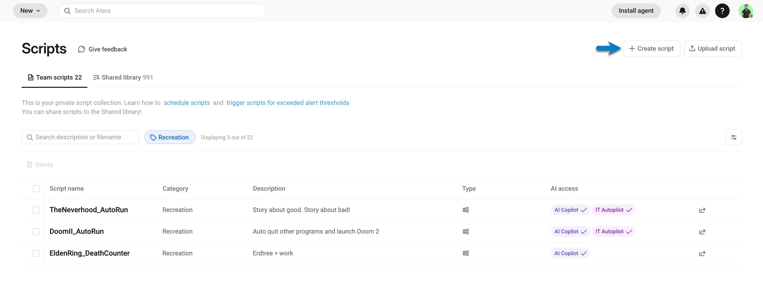The image size is (763, 286).
Task: Click the 'Erdtree > work' description
Action: pyautogui.click(x=273, y=253)
